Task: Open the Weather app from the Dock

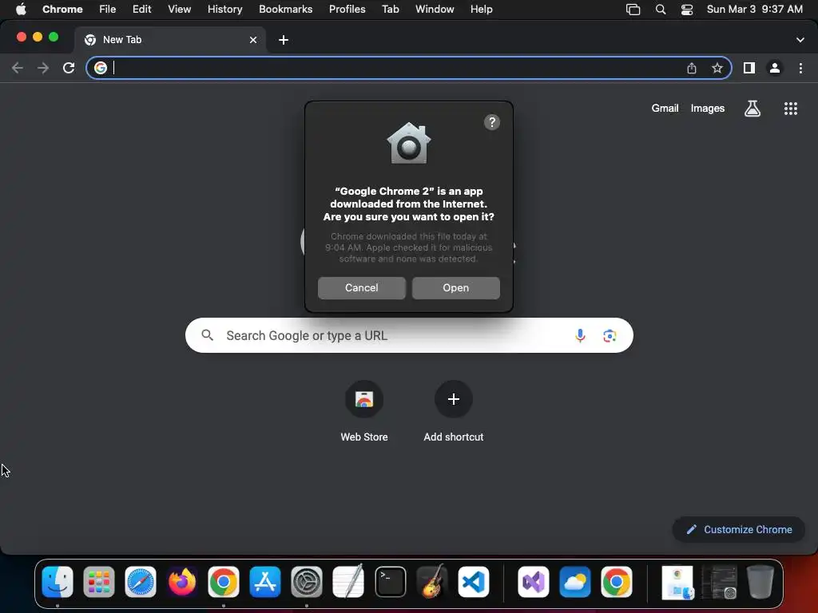Action: 575,582
